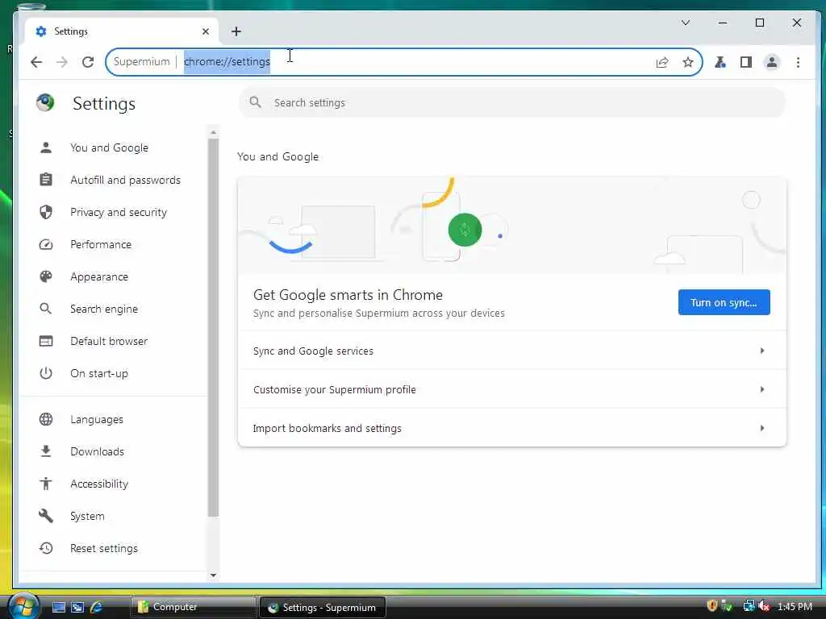Image resolution: width=826 pixels, height=619 pixels.
Task: Select Search engine in sidebar
Action: [x=104, y=309]
